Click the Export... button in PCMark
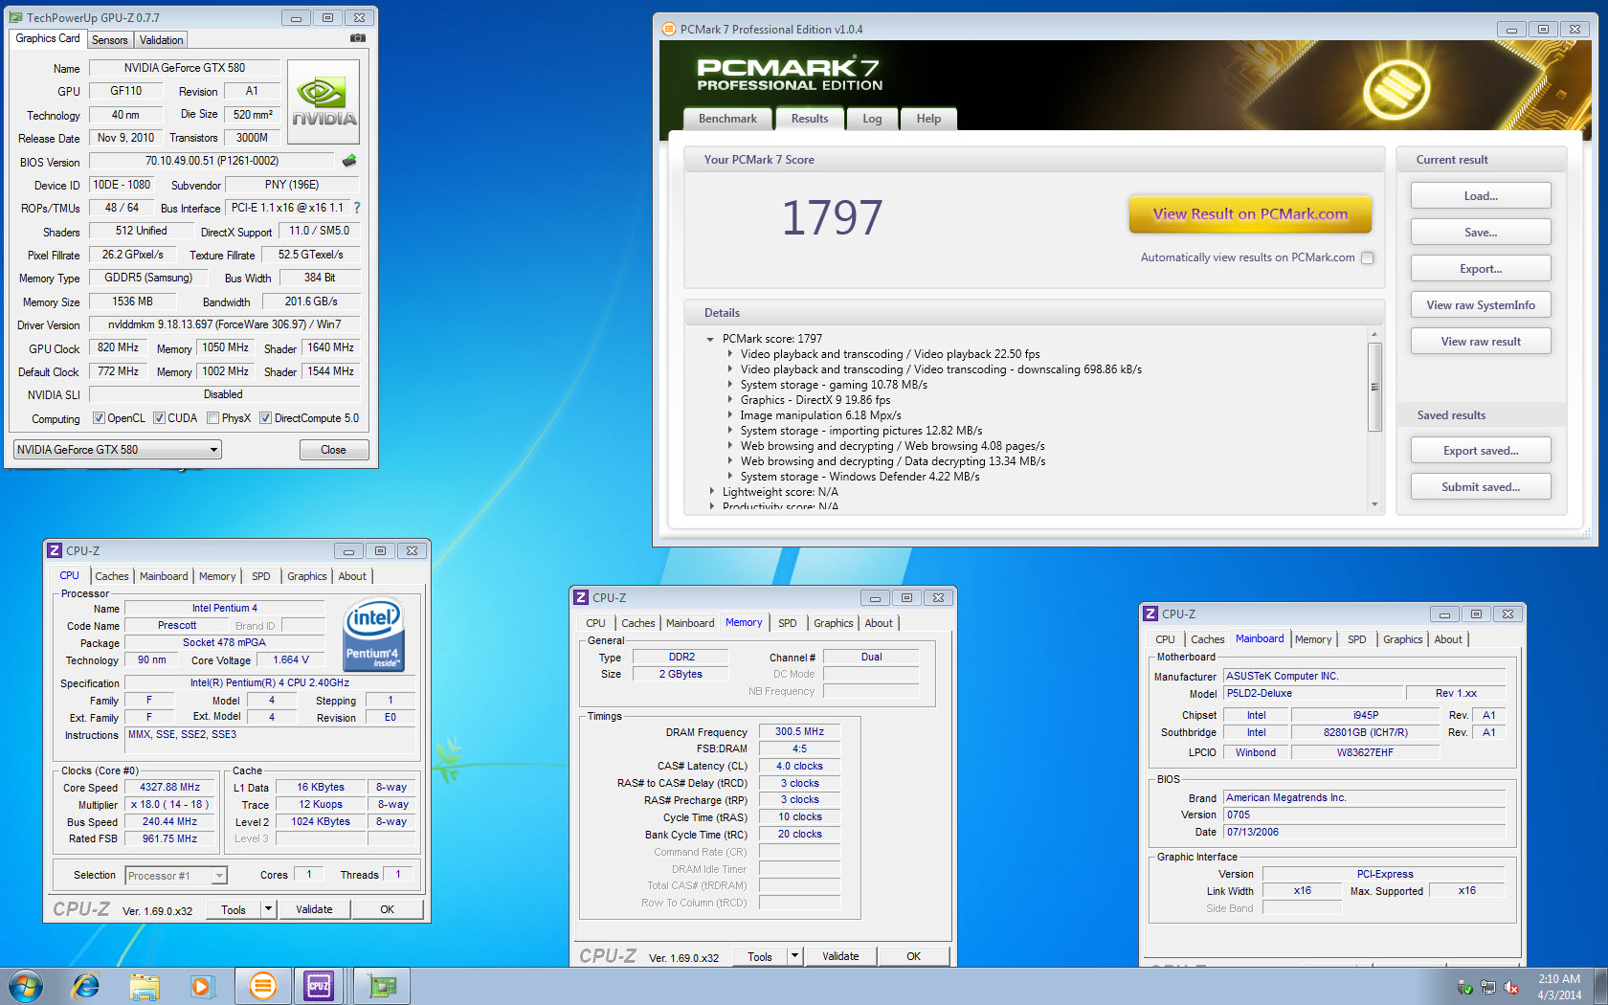The height and width of the screenshot is (1005, 1608). click(1481, 269)
